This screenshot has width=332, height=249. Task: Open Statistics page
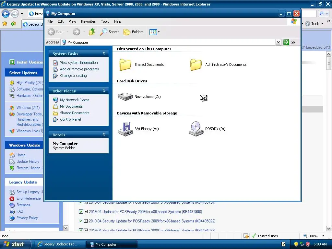23,205
